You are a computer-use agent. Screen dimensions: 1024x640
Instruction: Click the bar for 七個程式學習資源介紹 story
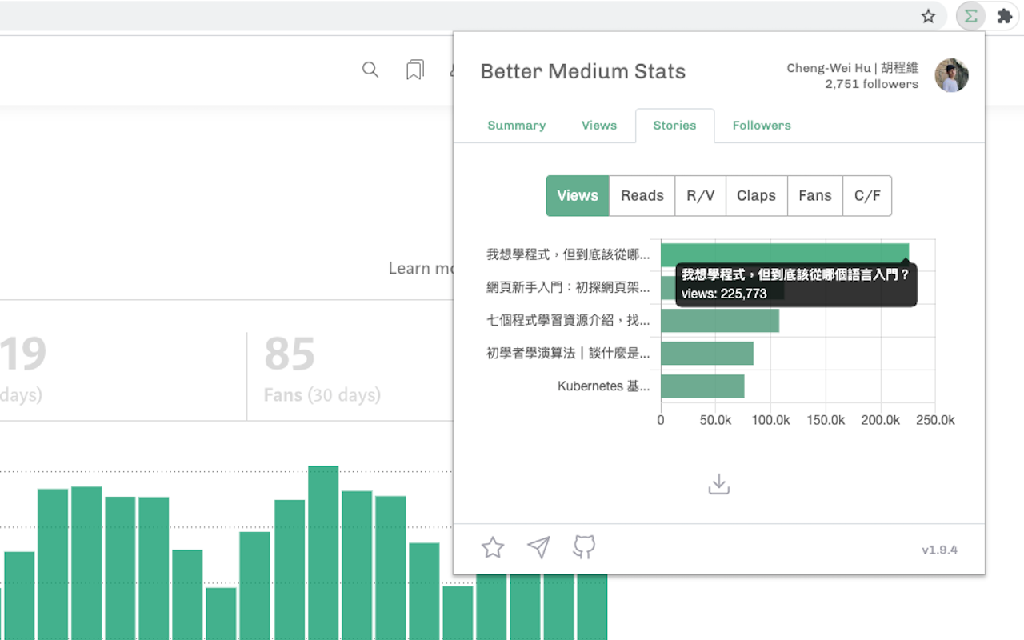point(720,320)
